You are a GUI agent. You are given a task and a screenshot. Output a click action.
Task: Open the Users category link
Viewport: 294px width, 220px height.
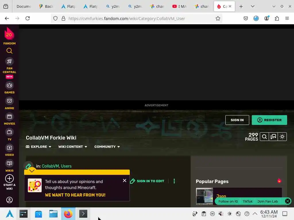66,166
